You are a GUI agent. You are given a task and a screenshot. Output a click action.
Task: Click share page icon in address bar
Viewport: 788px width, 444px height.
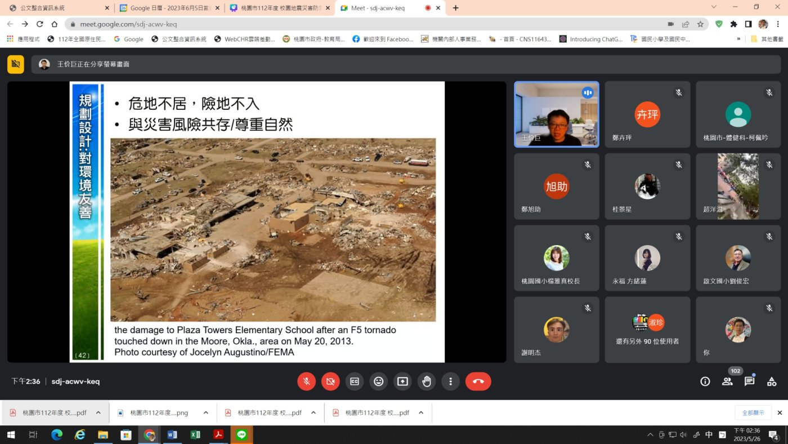click(x=686, y=24)
